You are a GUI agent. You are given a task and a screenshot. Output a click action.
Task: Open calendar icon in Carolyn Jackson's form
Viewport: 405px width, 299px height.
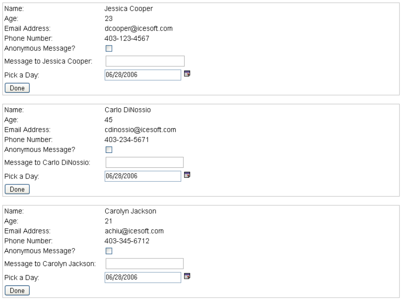pos(186,276)
